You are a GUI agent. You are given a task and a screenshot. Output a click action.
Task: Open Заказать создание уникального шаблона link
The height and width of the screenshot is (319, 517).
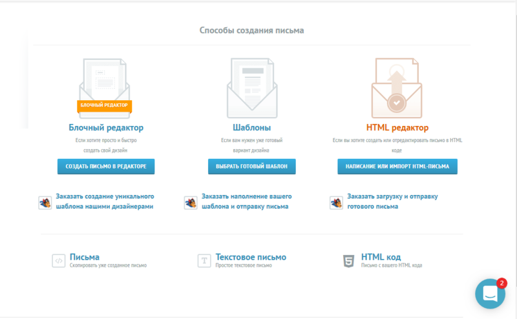(x=105, y=201)
